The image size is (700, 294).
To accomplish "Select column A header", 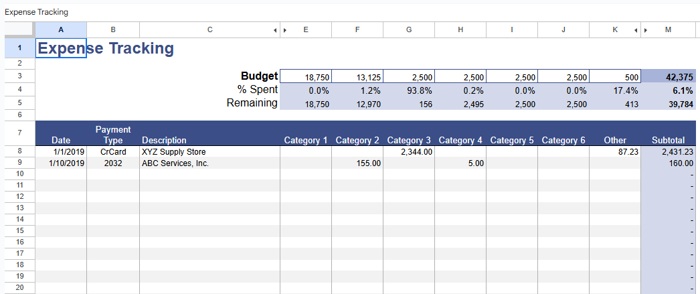I will coord(61,29).
